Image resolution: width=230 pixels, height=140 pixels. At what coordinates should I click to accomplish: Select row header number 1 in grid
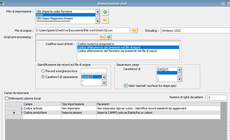click(14, 108)
